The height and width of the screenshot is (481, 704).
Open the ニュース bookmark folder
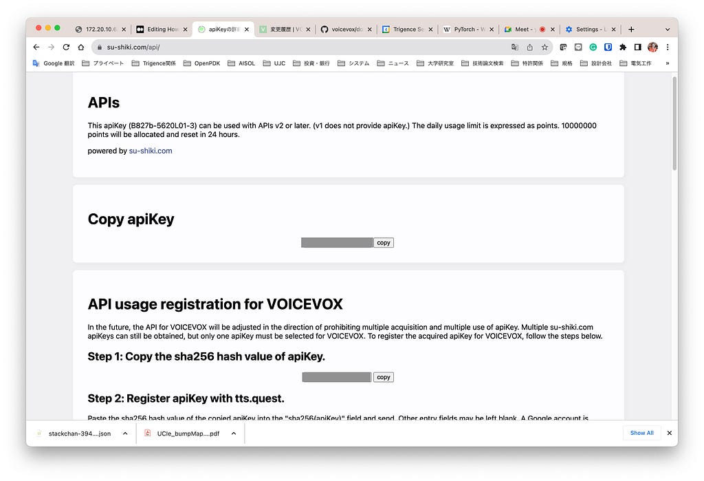pyautogui.click(x=393, y=63)
